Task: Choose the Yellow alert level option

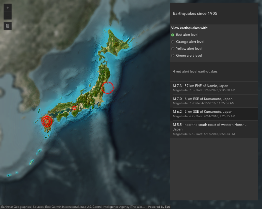Action: coord(173,48)
